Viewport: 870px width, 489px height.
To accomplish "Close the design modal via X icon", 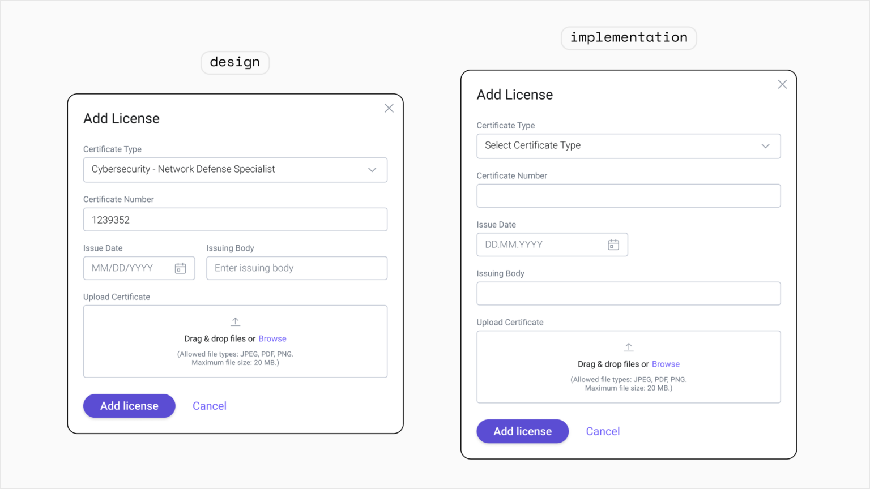I will click(389, 108).
